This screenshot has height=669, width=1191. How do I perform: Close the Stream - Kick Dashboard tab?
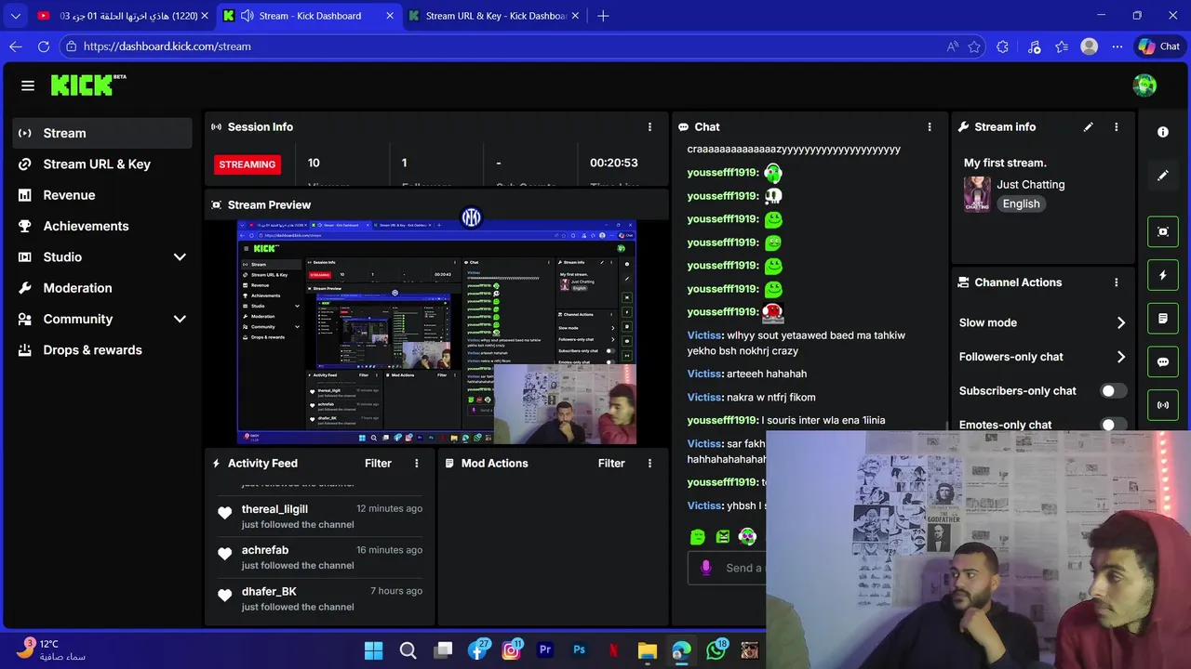(391, 16)
